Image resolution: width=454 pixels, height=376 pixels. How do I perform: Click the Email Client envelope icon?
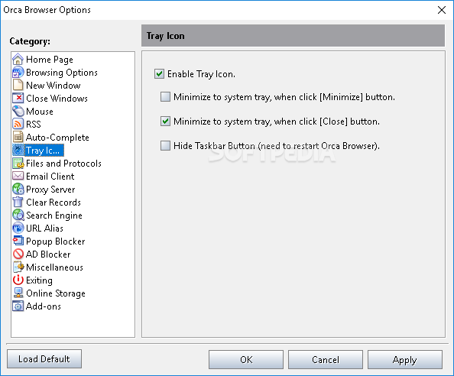[18, 176]
